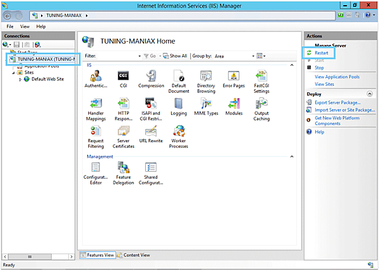The height and width of the screenshot is (271, 379).
Task: Collapse the IIS section group
Action: [292, 65]
